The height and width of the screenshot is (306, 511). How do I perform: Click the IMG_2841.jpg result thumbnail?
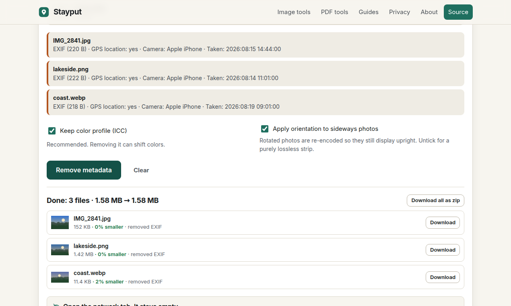pyautogui.click(x=60, y=223)
